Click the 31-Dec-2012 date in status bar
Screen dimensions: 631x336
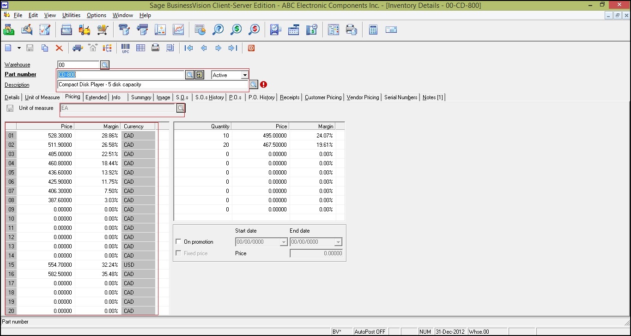tap(450, 332)
